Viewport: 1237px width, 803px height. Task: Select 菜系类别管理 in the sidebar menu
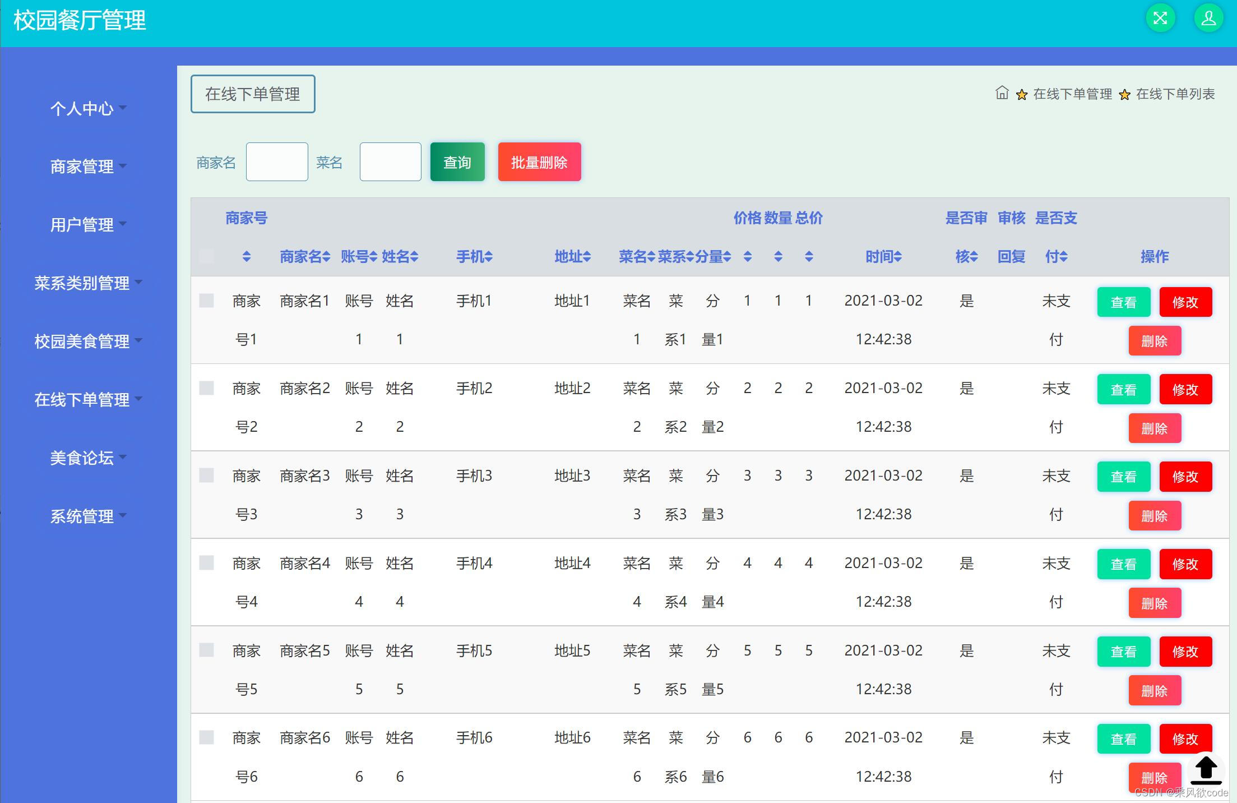83,283
